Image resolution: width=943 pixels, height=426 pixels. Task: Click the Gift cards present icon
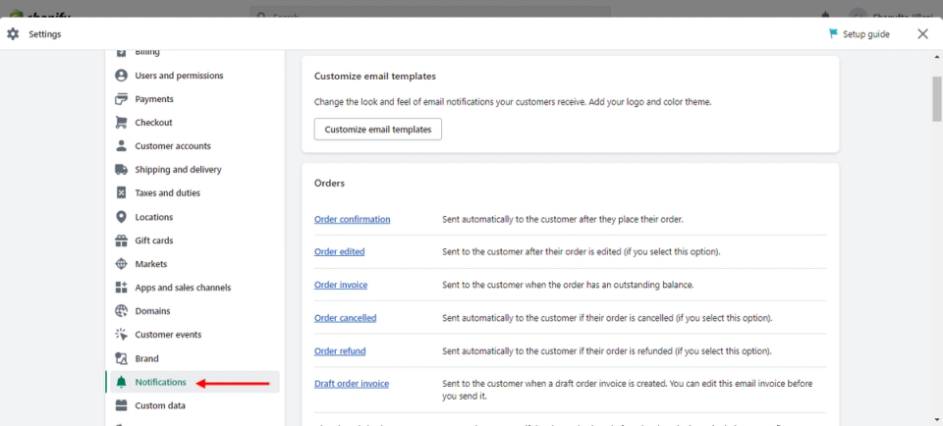coord(122,240)
